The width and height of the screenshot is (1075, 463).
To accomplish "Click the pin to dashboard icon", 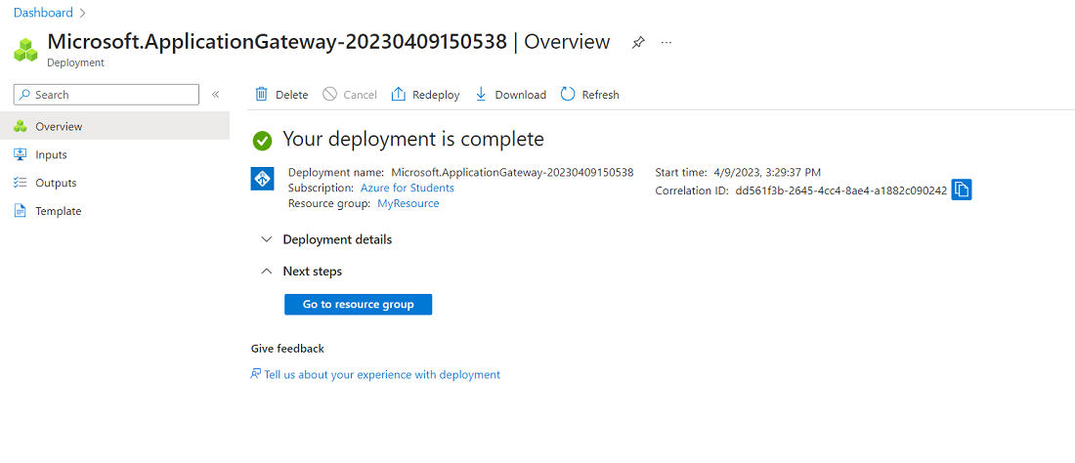I will click(x=638, y=43).
